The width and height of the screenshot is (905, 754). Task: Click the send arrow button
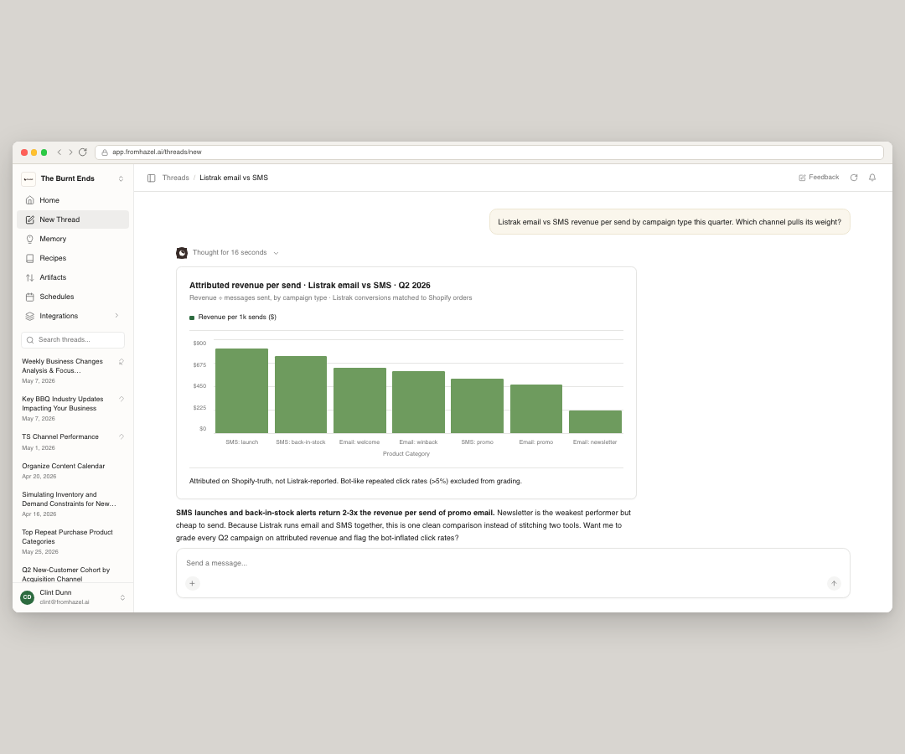[834, 583]
